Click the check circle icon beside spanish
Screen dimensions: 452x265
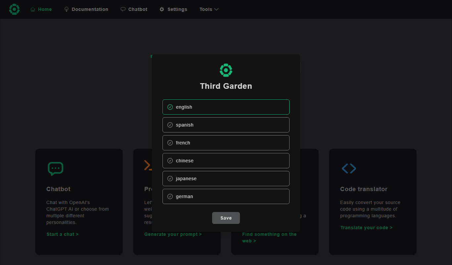click(170, 125)
